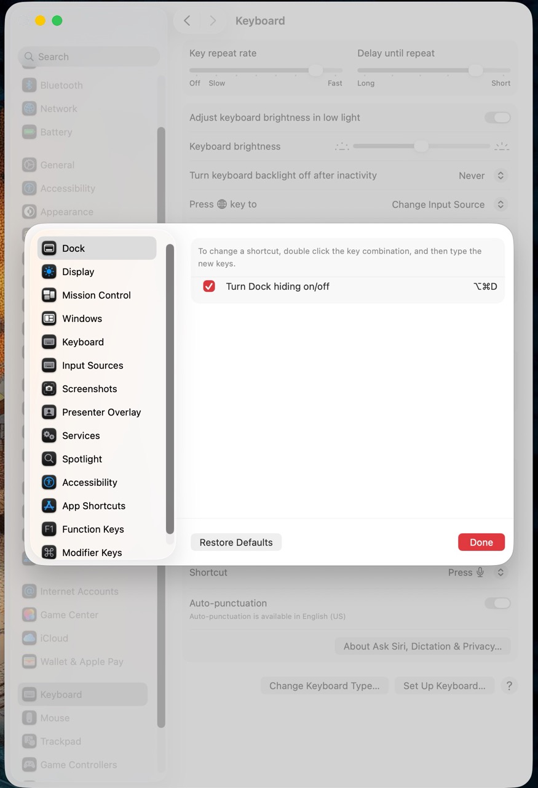Image resolution: width=538 pixels, height=788 pixels.
Task: Click the ⌥⌘D key combination
Action: [x=485, y=286]
